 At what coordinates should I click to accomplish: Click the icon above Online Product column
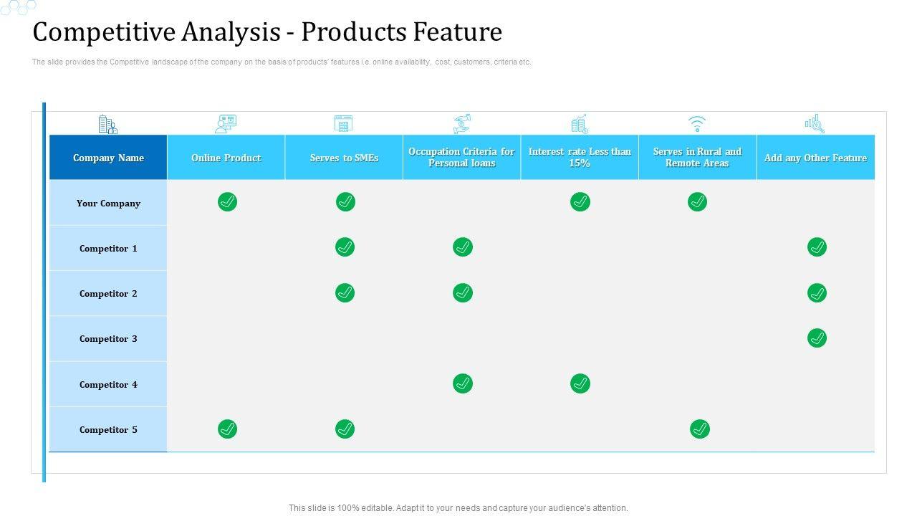226,124
